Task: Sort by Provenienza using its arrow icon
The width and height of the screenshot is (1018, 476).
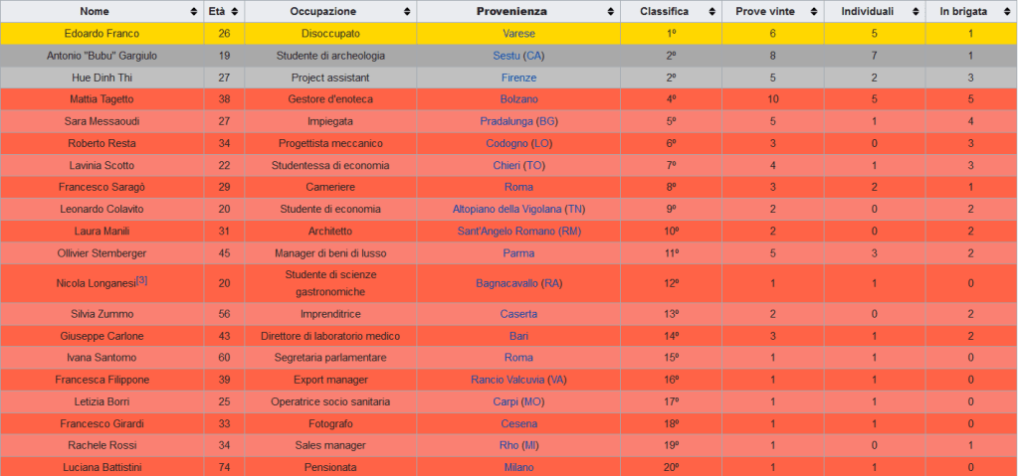Action: coord(610,11)
